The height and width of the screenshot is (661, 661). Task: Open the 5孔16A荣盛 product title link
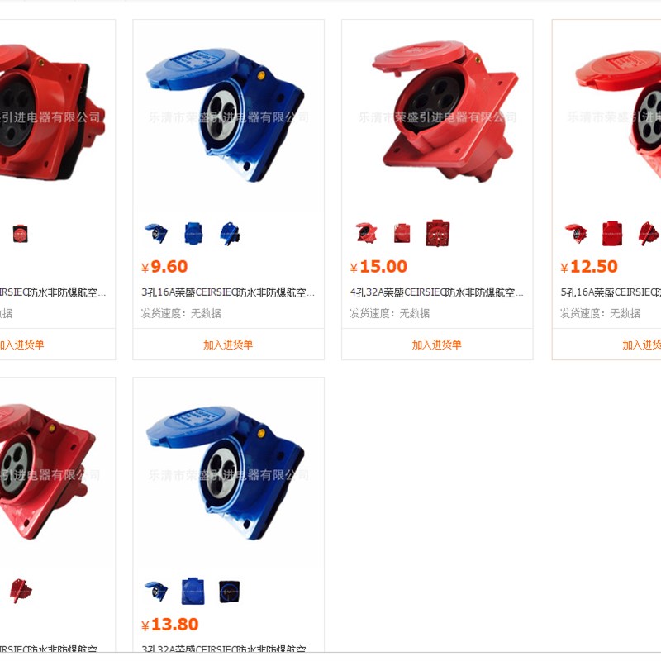click(611, 292)
